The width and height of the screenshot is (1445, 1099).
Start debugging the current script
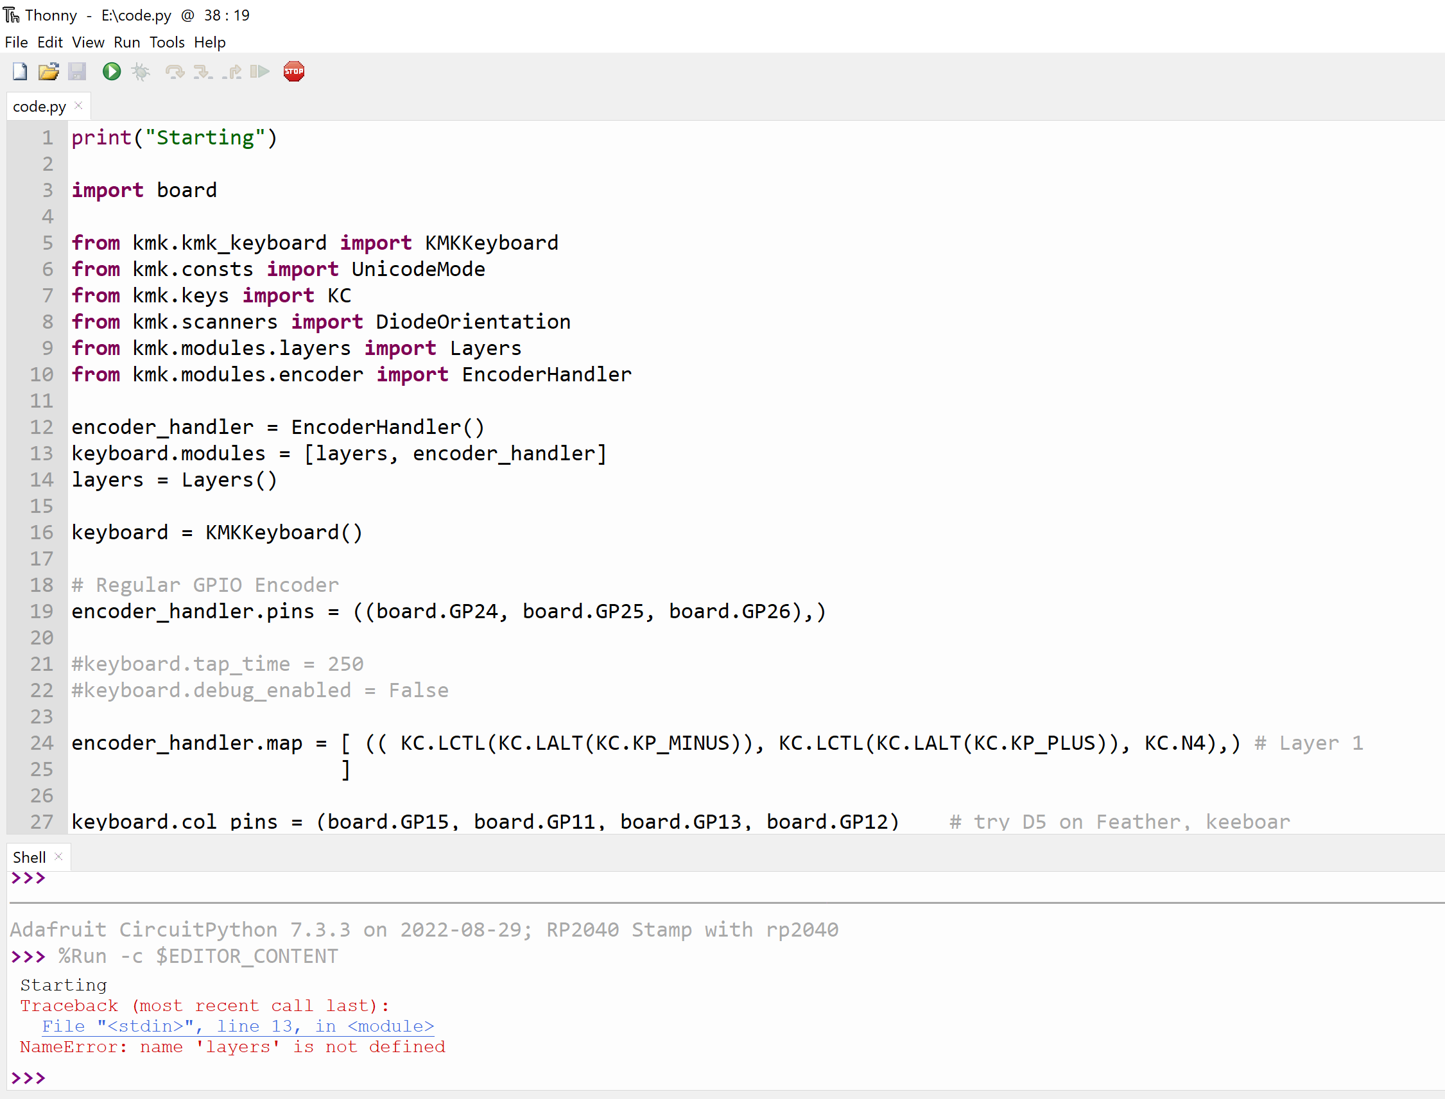click(x=141, y=72)
